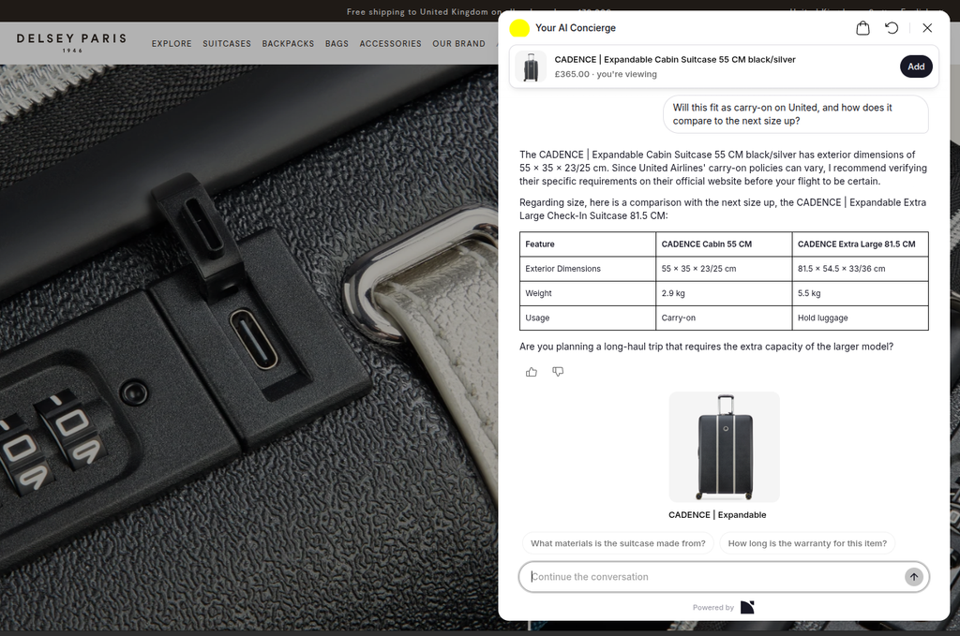Click the £365.00 price text
This screenshot has height=636, width=960.
[x=572, y=74]
